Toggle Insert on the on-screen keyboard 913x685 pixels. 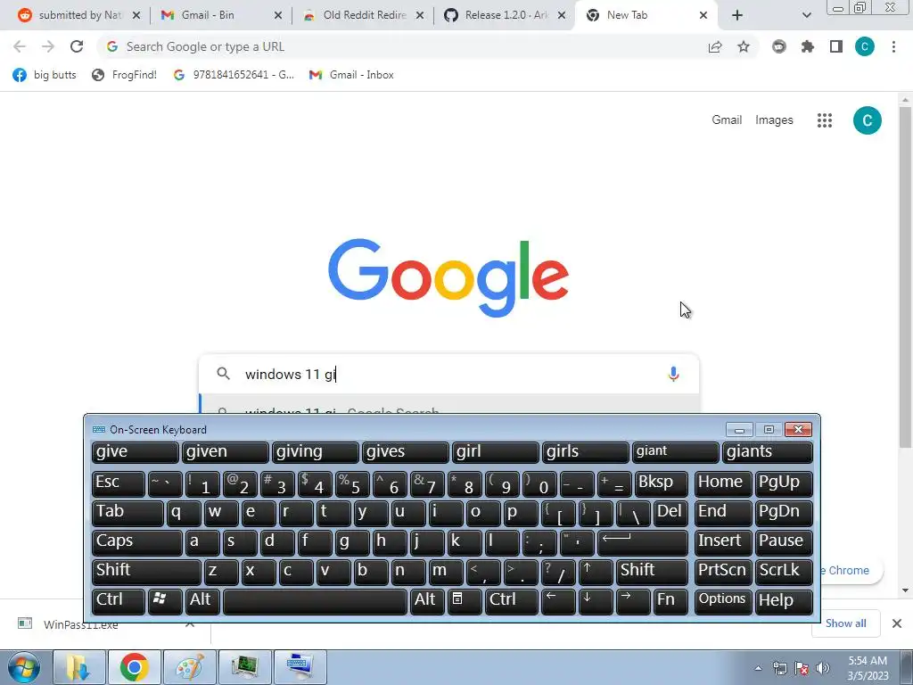(x=722, y=541)
